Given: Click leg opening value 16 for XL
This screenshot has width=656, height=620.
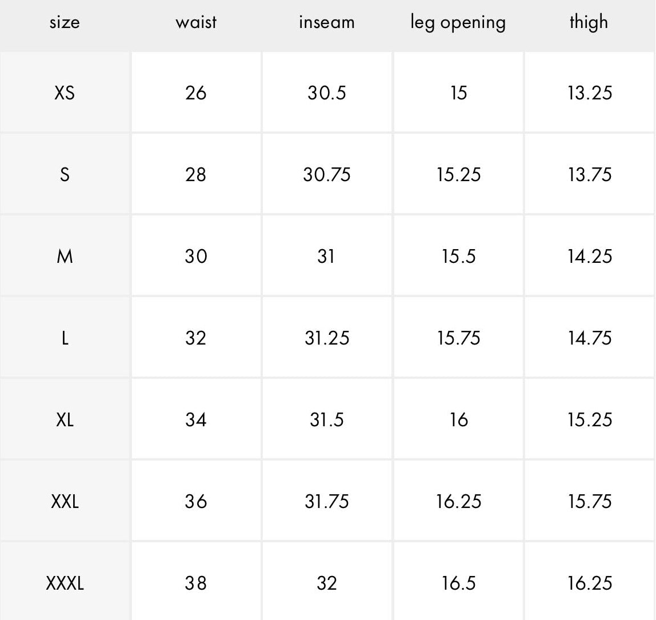Looking at the screenshot, I should pos(458,419).
